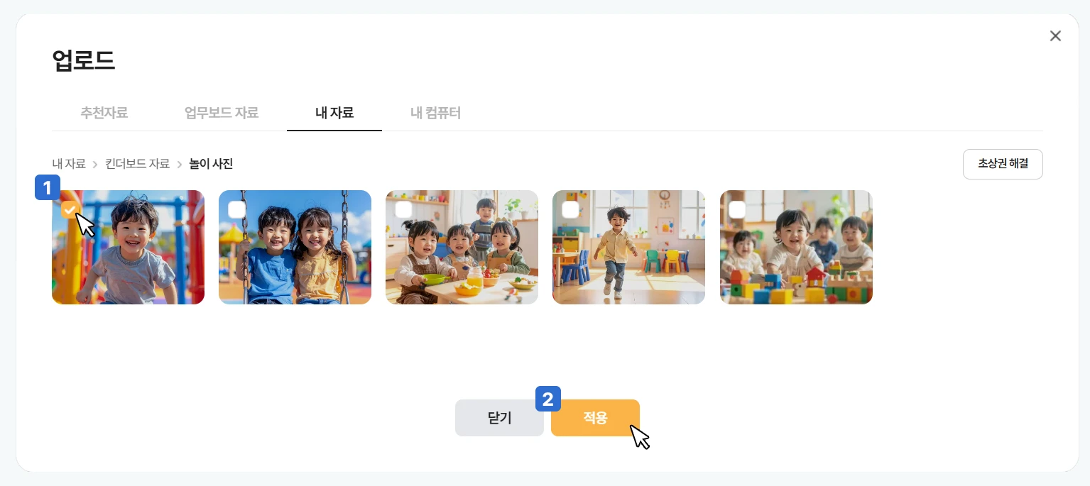Apply selection with 적용 button
The width and height of the screenshot is (1090, 486).
pos(595,418)
